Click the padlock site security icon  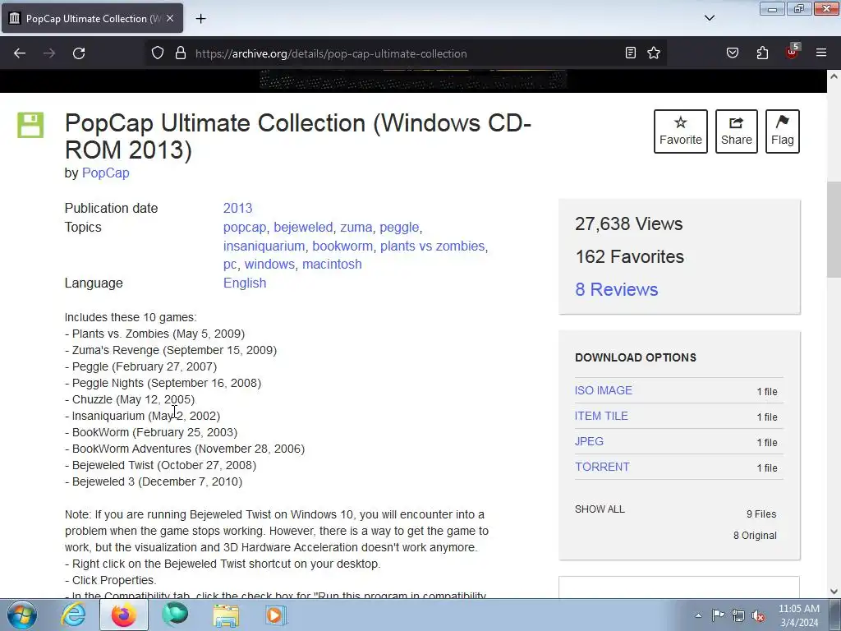pyautogui.click(x=181, y=53)
